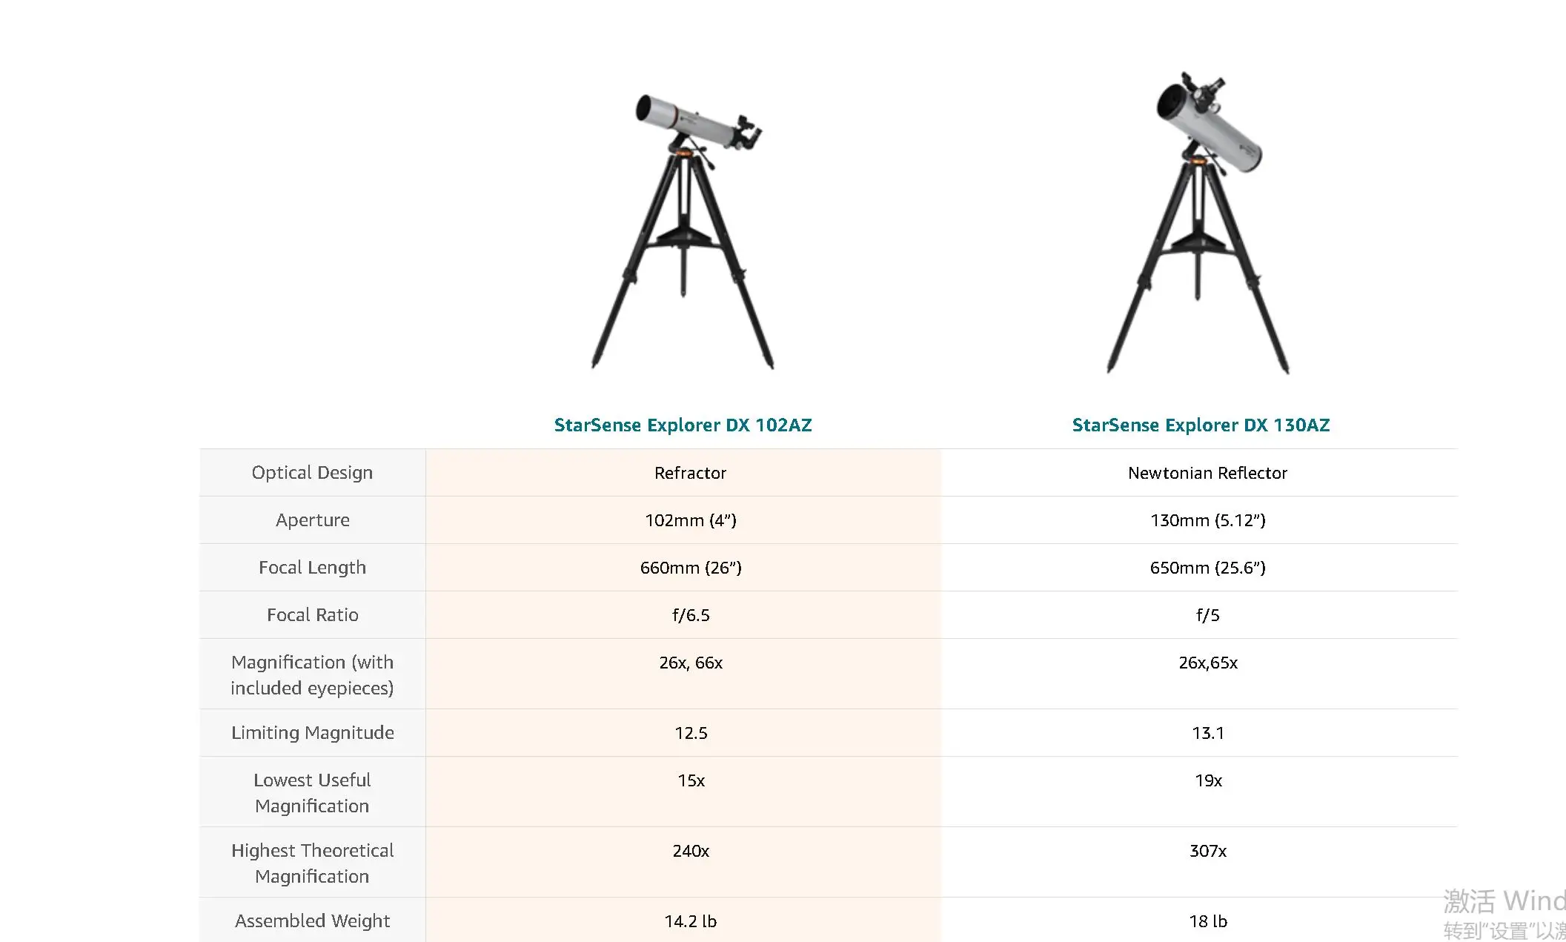The image size is (1566, 942).
Task: Select the Newtonian Reflector cell value
Action: (1207, 473)
